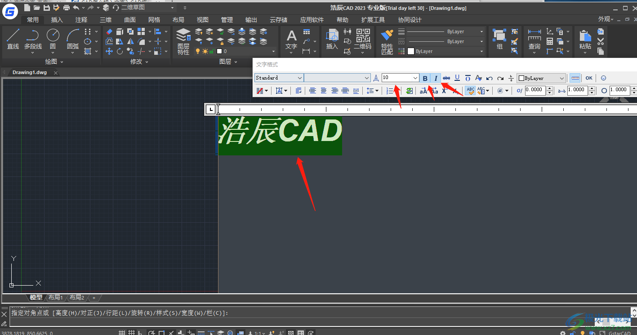The image size is (637, 335).
Task: Click the options circle button next to OK
Action: coord(604,78)
